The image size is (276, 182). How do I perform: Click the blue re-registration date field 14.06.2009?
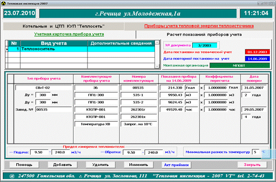pyautogui.click(x=257, y=59)
